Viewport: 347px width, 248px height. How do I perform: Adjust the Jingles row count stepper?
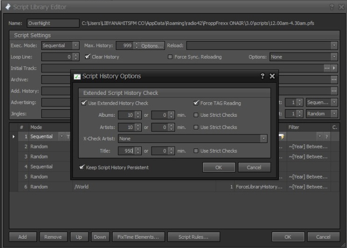[x=299, y=113]
